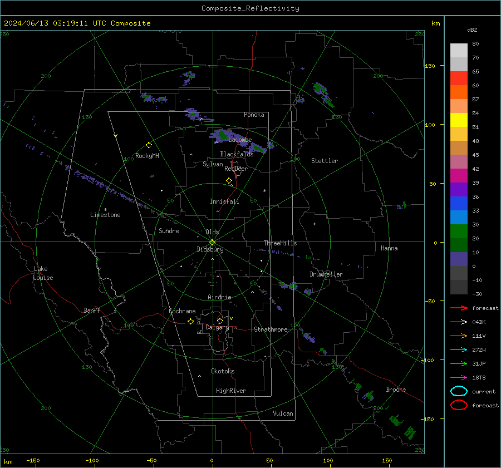
Task: Click the RedDeer city label
Action: click(x=236, y=169)
